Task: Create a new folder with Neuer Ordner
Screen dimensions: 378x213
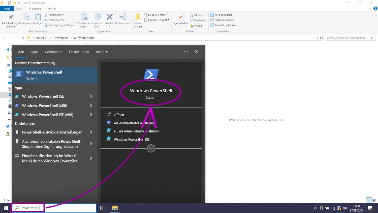Action: click(x=138, y=20)
